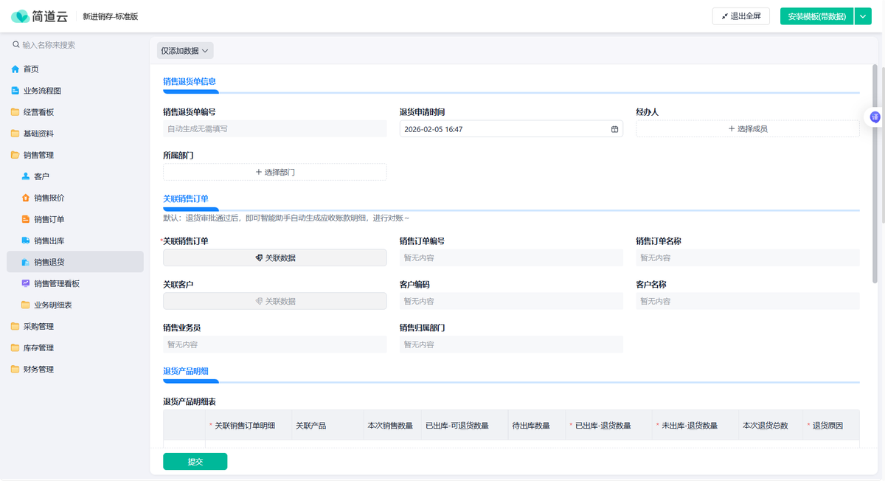This screenshot has width=885, height=481.
Task: Click the 销售退货 icon
Action: coord(26,262)
